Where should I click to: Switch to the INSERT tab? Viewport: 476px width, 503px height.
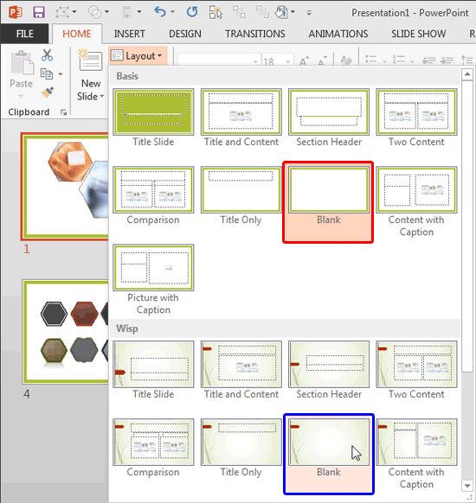point(130,34)
